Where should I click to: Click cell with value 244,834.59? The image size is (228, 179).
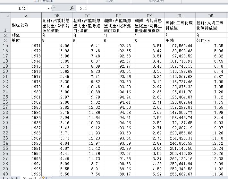(x=180, y=143)
